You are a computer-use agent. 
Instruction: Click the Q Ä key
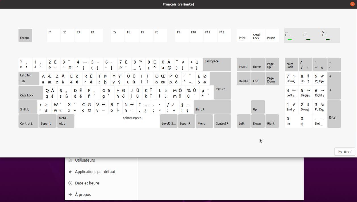[51, 93]
